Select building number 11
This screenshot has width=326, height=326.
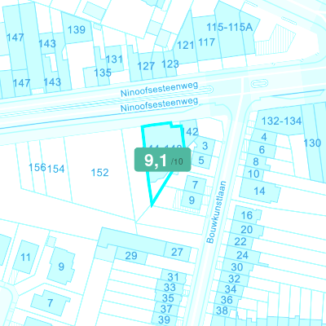coord(25,257)
